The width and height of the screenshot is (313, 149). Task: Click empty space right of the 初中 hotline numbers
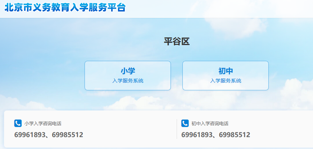coord(281,135)
